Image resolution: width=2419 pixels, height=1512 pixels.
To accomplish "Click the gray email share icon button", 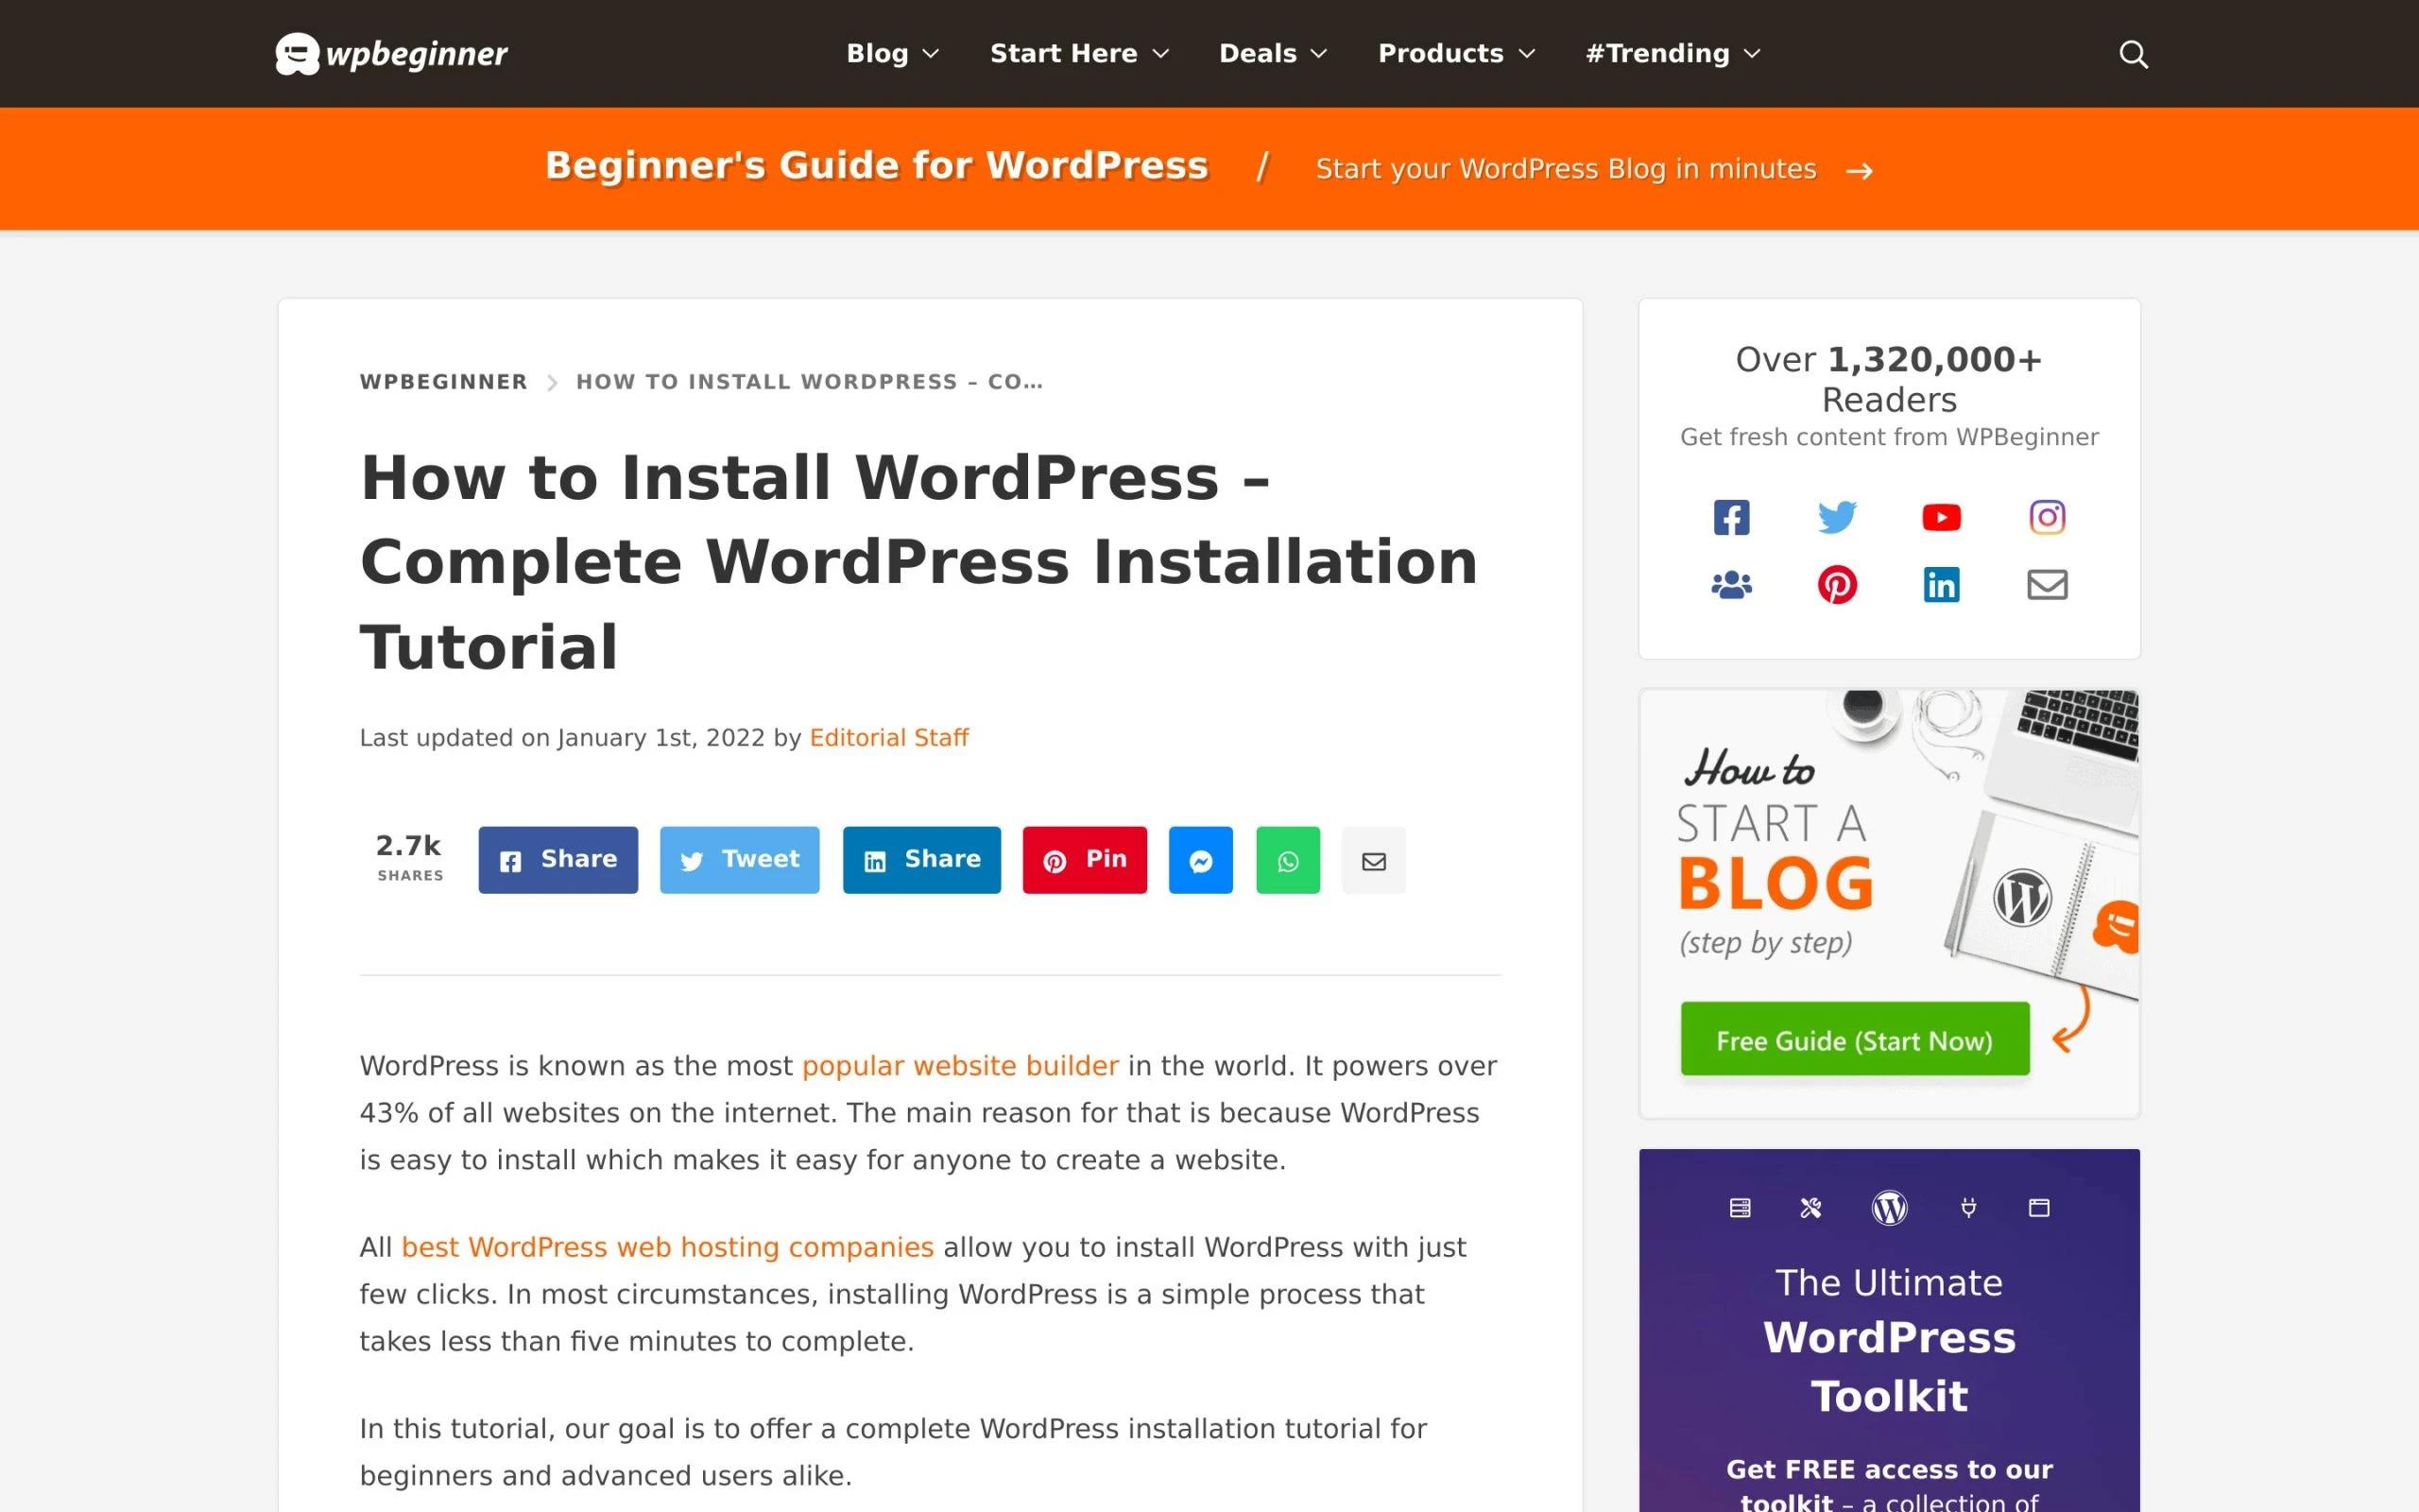I will 1373,860.
